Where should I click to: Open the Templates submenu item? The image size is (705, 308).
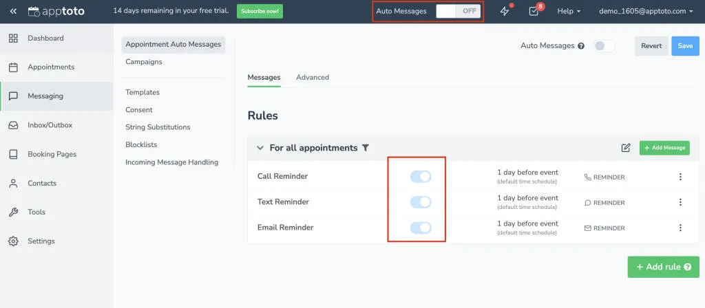(x=143, y=93)
